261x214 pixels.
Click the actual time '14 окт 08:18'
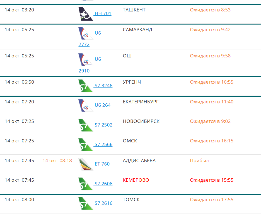coord(57,160)
